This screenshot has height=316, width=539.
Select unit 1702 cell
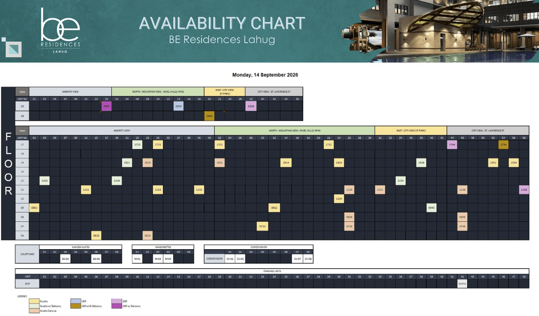click(x=220, y=145)
